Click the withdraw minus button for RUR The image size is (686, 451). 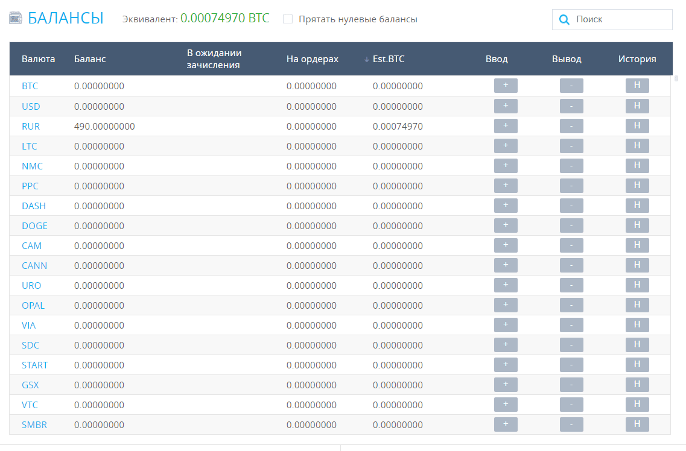571,126
